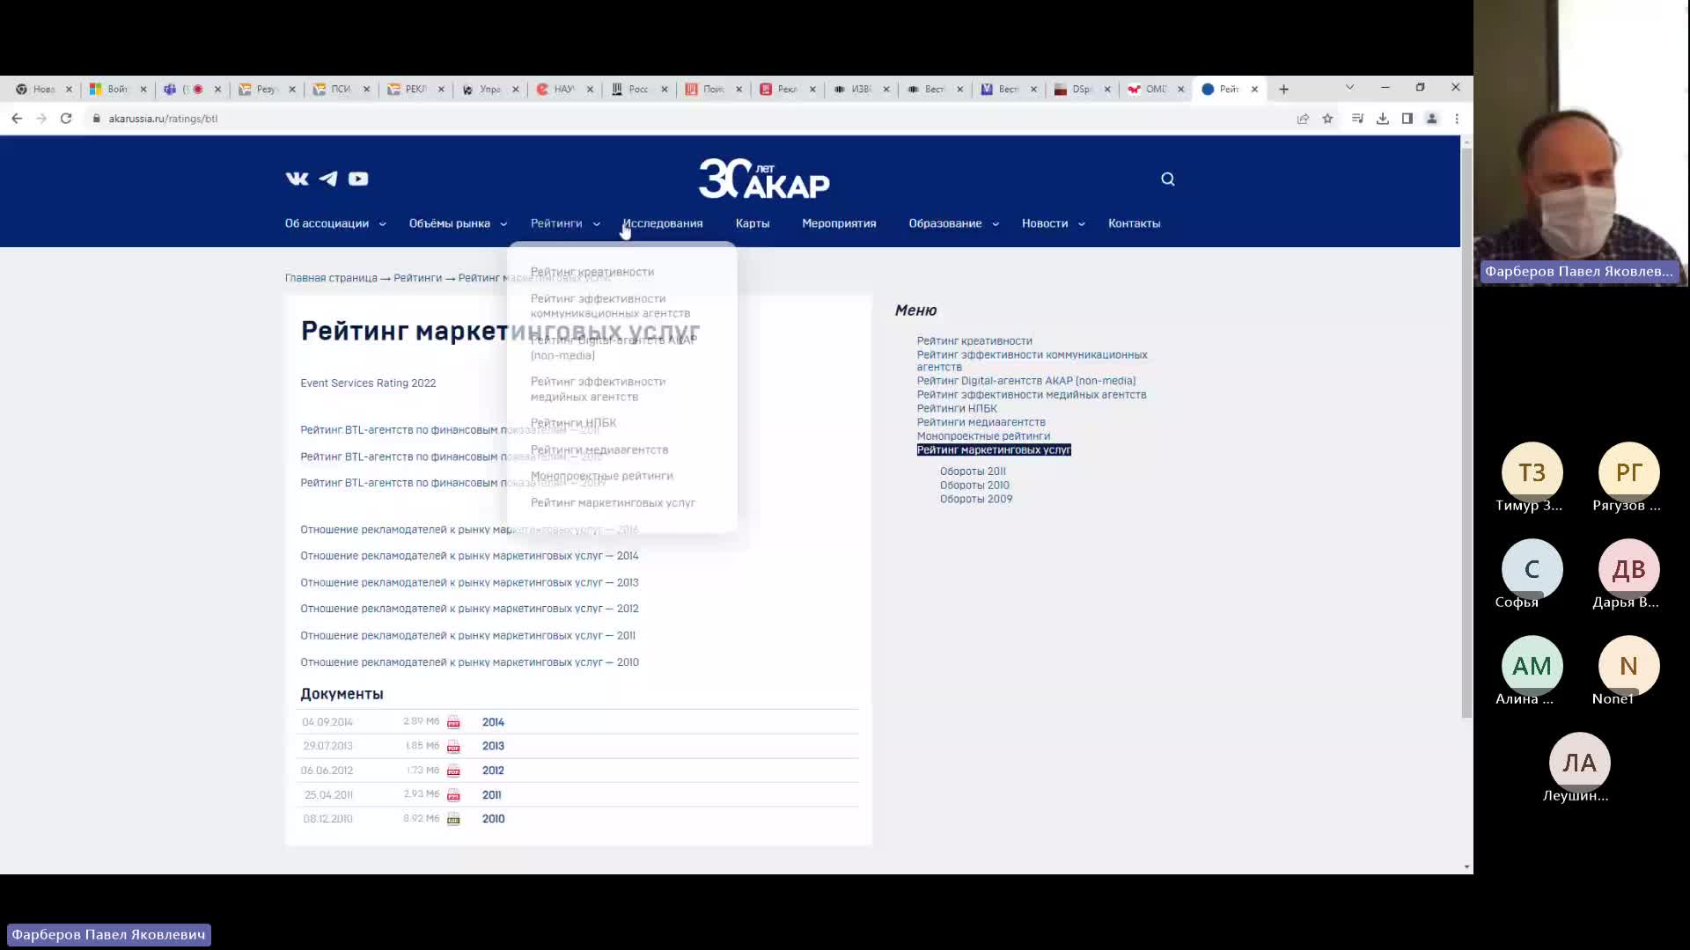
Task: Click the PDF icon for 2014 document
Action: (453, 722)
